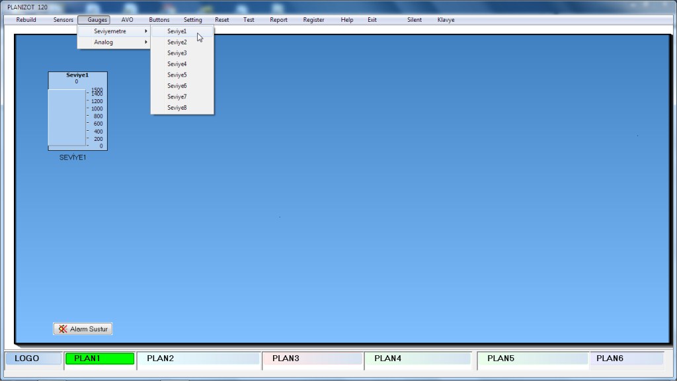Select Seviye8 from the submenu
This screenshot has height=381, width=677.
182,108
